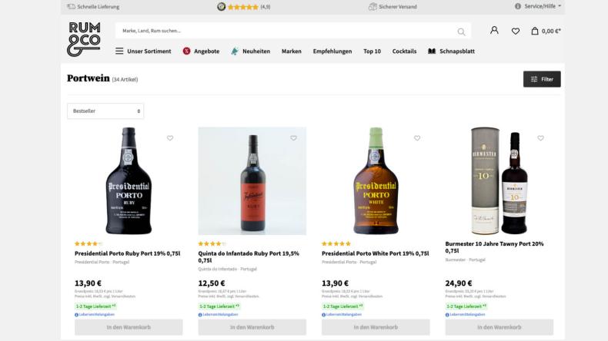Click Lebensmittelangaben under Quinta do Infantado
The height and width of the screenshot is (341, 608).
click(x=218, y=315)
